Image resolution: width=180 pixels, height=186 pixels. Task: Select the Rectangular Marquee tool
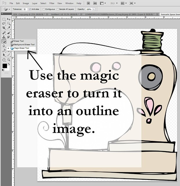click(4, 19)
